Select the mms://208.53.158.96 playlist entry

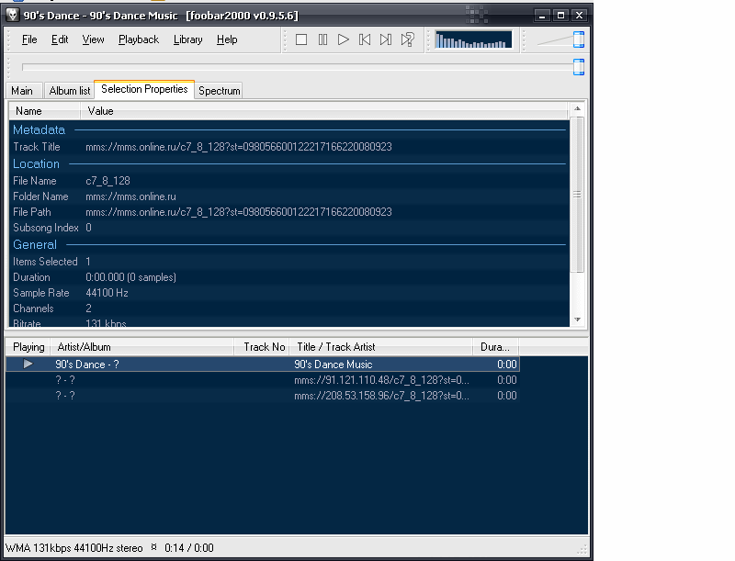point(263,396)
